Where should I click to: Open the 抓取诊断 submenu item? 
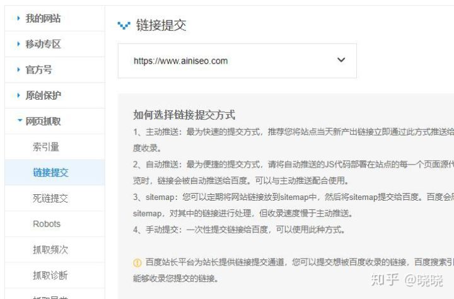click(55, 275)
